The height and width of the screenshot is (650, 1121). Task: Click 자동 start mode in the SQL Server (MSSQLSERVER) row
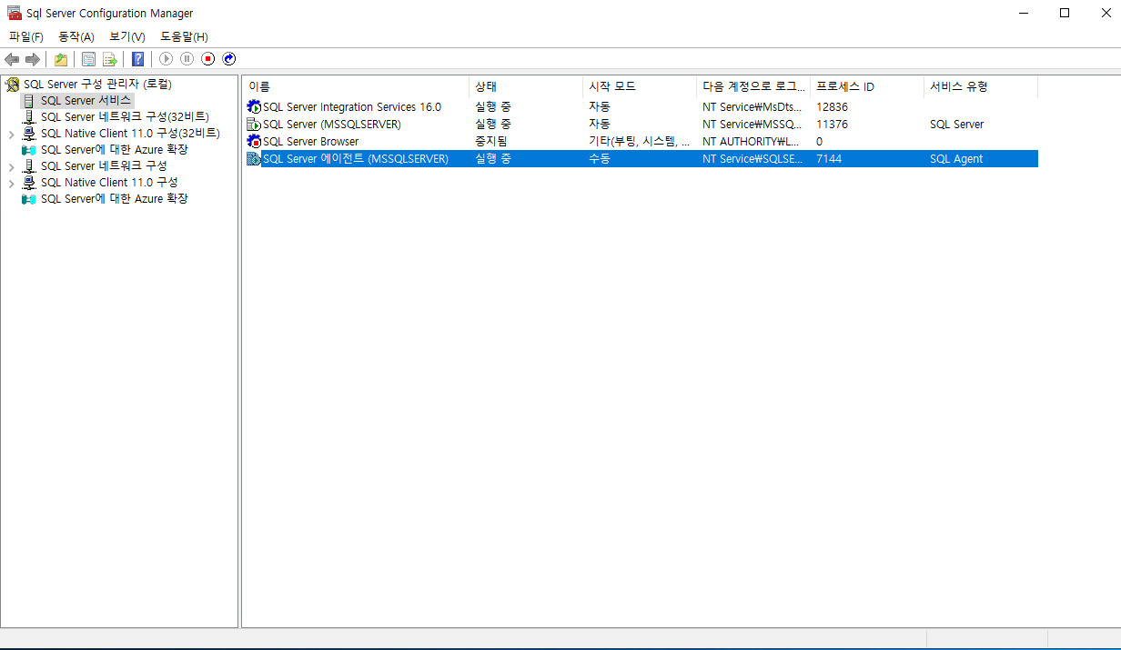pos(600,125)
